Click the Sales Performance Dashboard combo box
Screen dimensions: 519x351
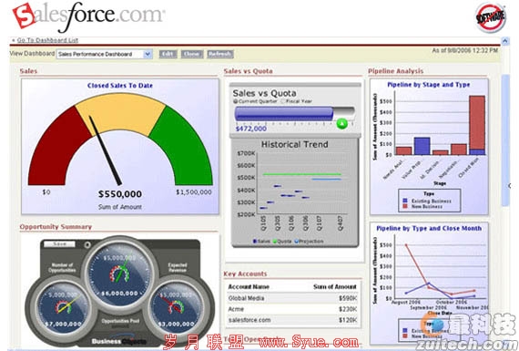pyautogui.click(x=105, y=54)
